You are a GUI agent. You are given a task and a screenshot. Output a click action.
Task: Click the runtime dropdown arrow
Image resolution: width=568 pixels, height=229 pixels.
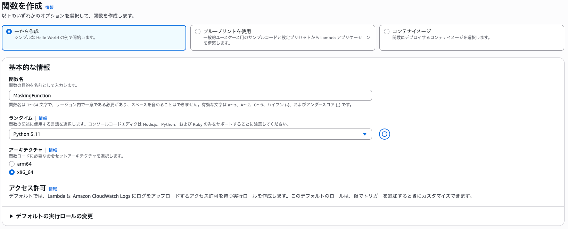(365, 134)
